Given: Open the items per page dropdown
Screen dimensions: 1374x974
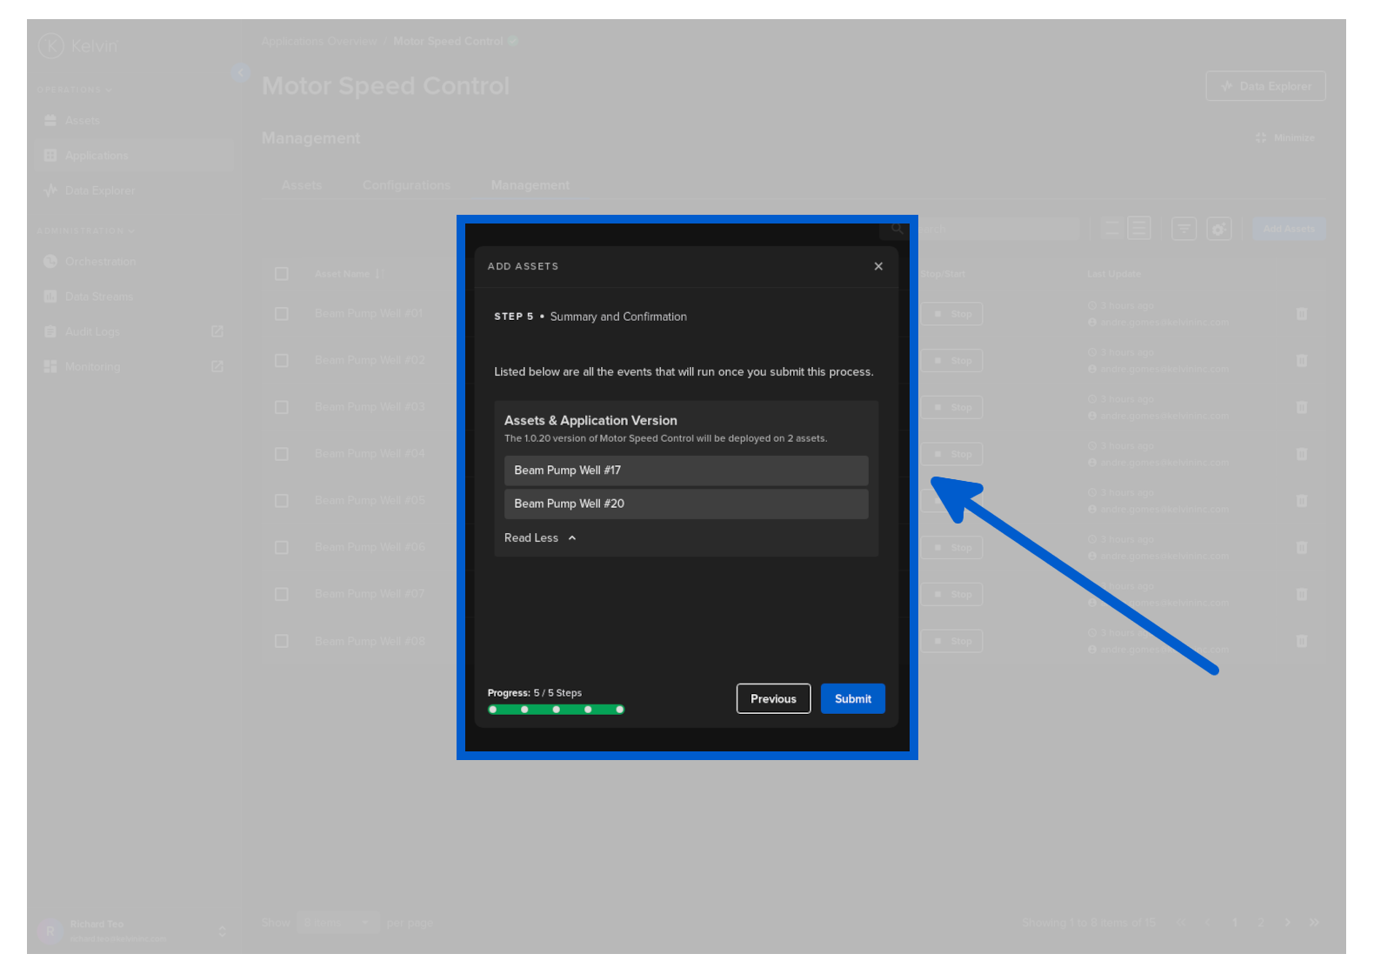Looking at the screenshot, I should [337, 923].
